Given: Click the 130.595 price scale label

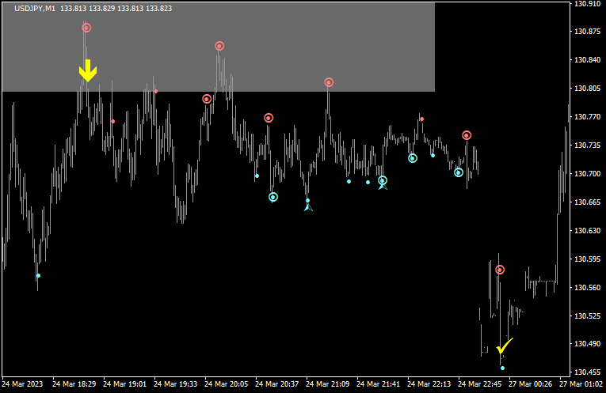Looking at the screenshot, I should coord(587,259).
